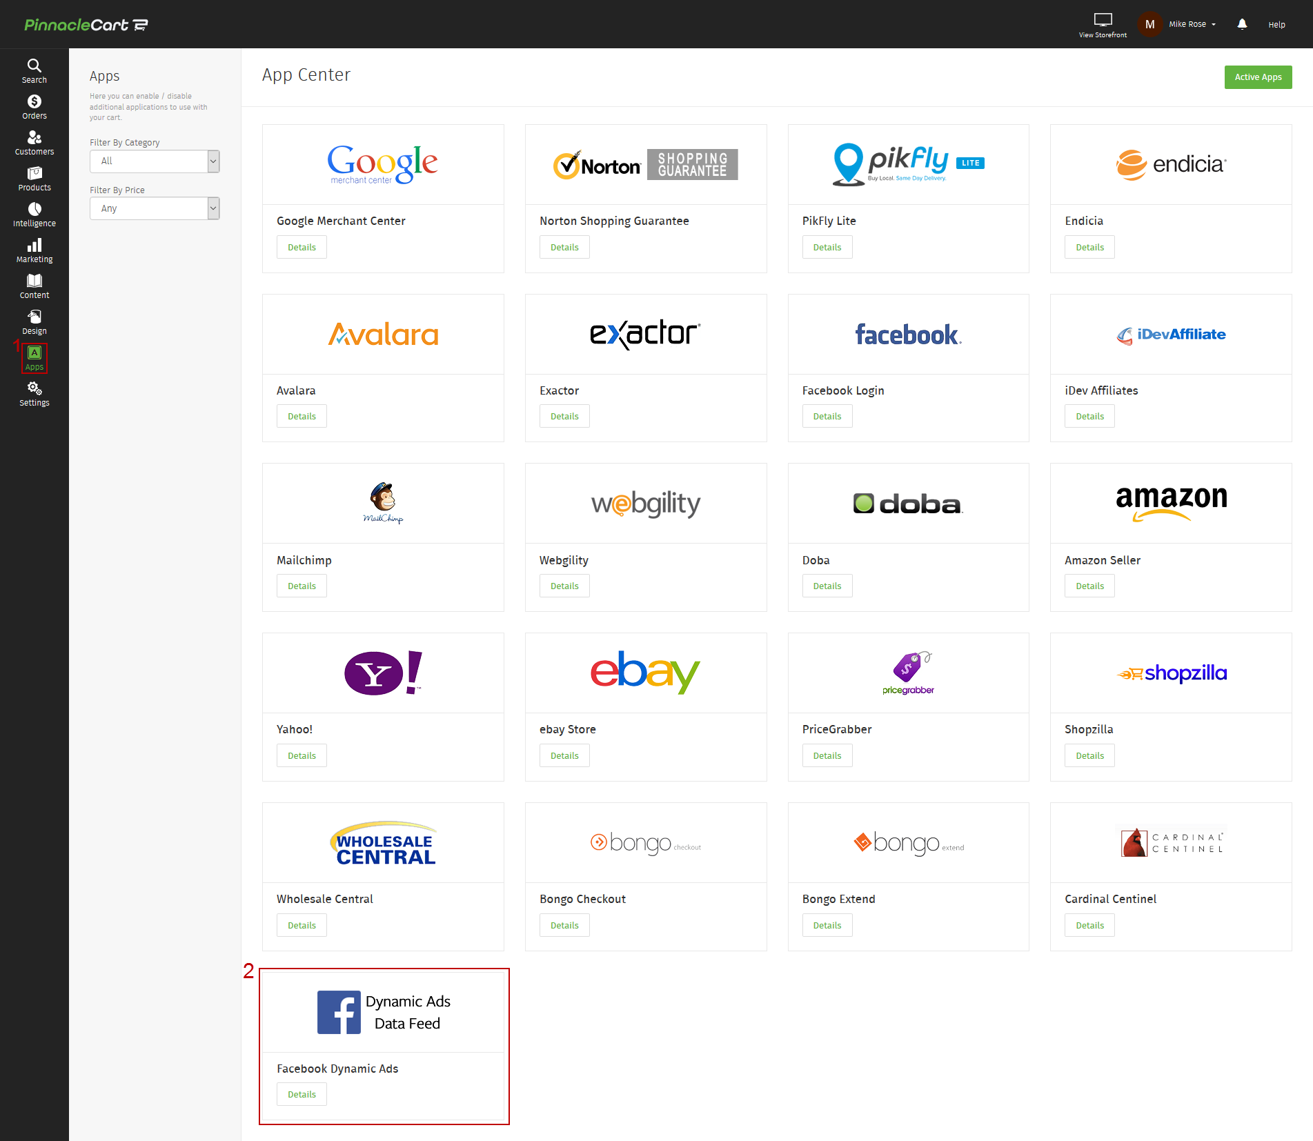
Task: Open Settings gear in sidebar
Action: click(34, 394)
